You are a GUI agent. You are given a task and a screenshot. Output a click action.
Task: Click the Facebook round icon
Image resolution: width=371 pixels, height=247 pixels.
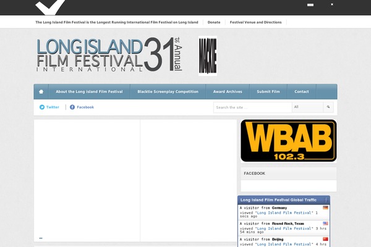pos(72,107)
